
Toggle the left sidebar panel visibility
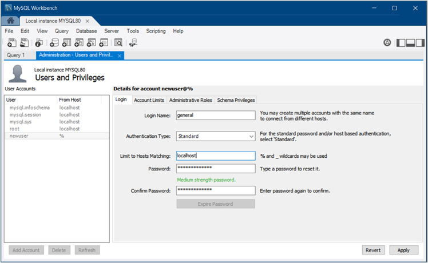coord(401,42)
